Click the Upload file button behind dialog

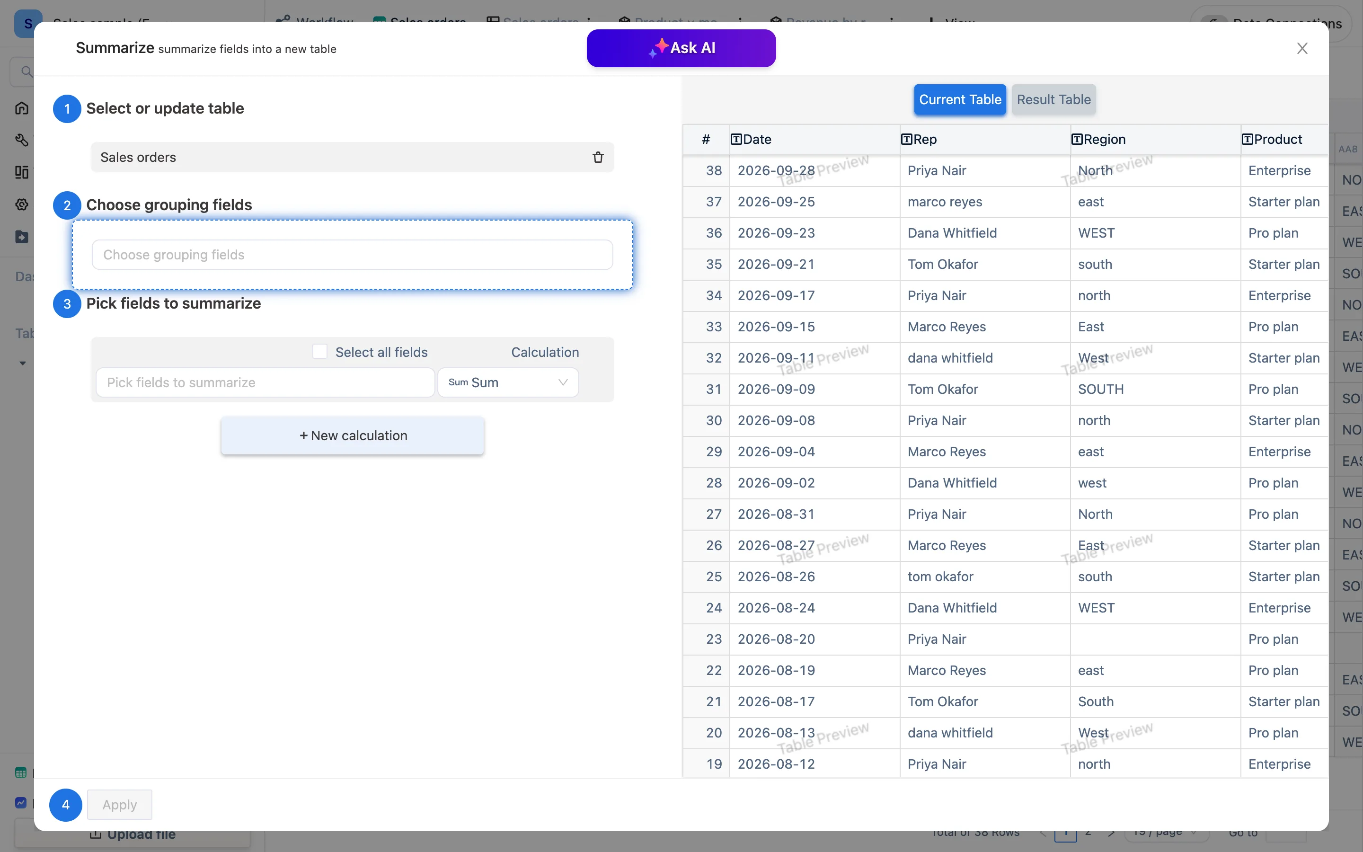pos(133,834)
